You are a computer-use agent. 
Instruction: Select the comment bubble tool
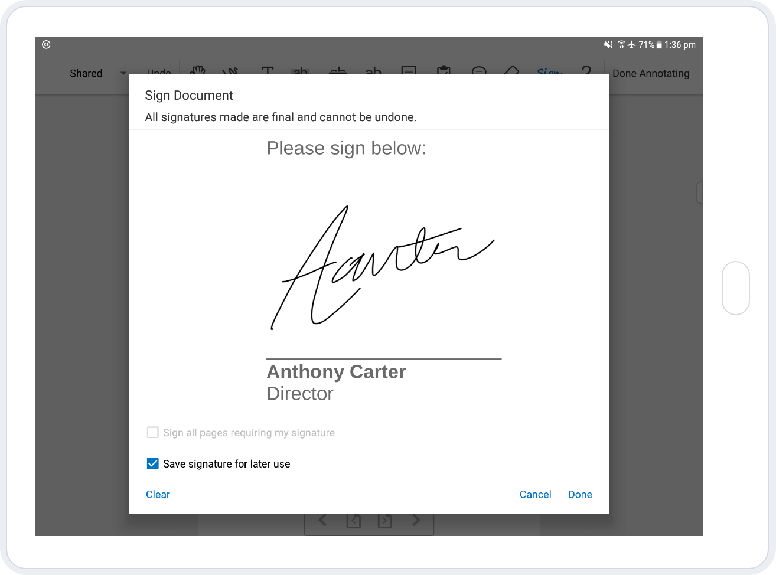[479, 71]
